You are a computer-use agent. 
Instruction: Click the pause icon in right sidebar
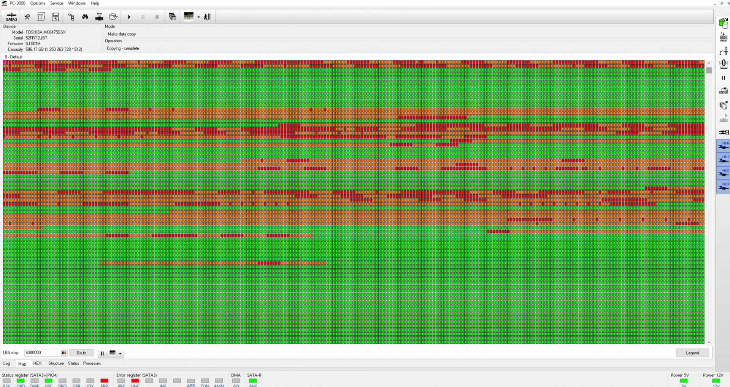click(x=724, y=78)
